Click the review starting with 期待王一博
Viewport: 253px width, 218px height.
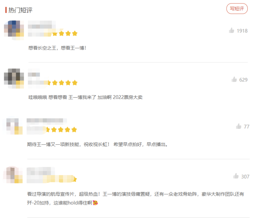click(97, 144)
